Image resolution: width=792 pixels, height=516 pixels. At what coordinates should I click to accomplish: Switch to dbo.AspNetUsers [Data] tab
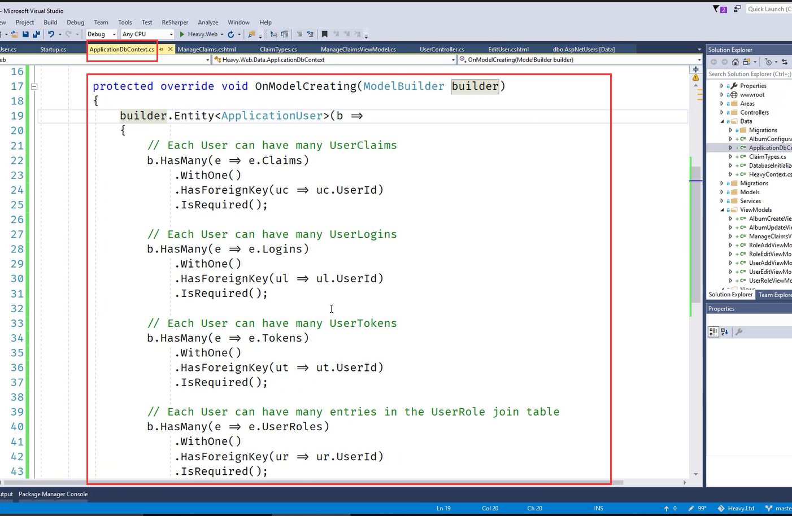pyautogui.click(x=584, y=49)
